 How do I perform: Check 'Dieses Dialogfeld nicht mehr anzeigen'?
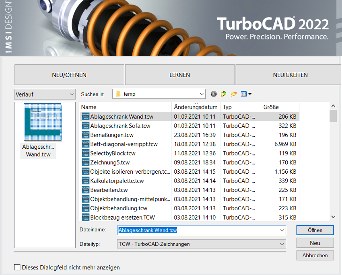coord(17,267)
